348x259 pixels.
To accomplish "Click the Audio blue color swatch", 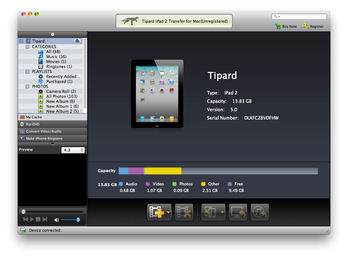I will [x=121, y=184].
